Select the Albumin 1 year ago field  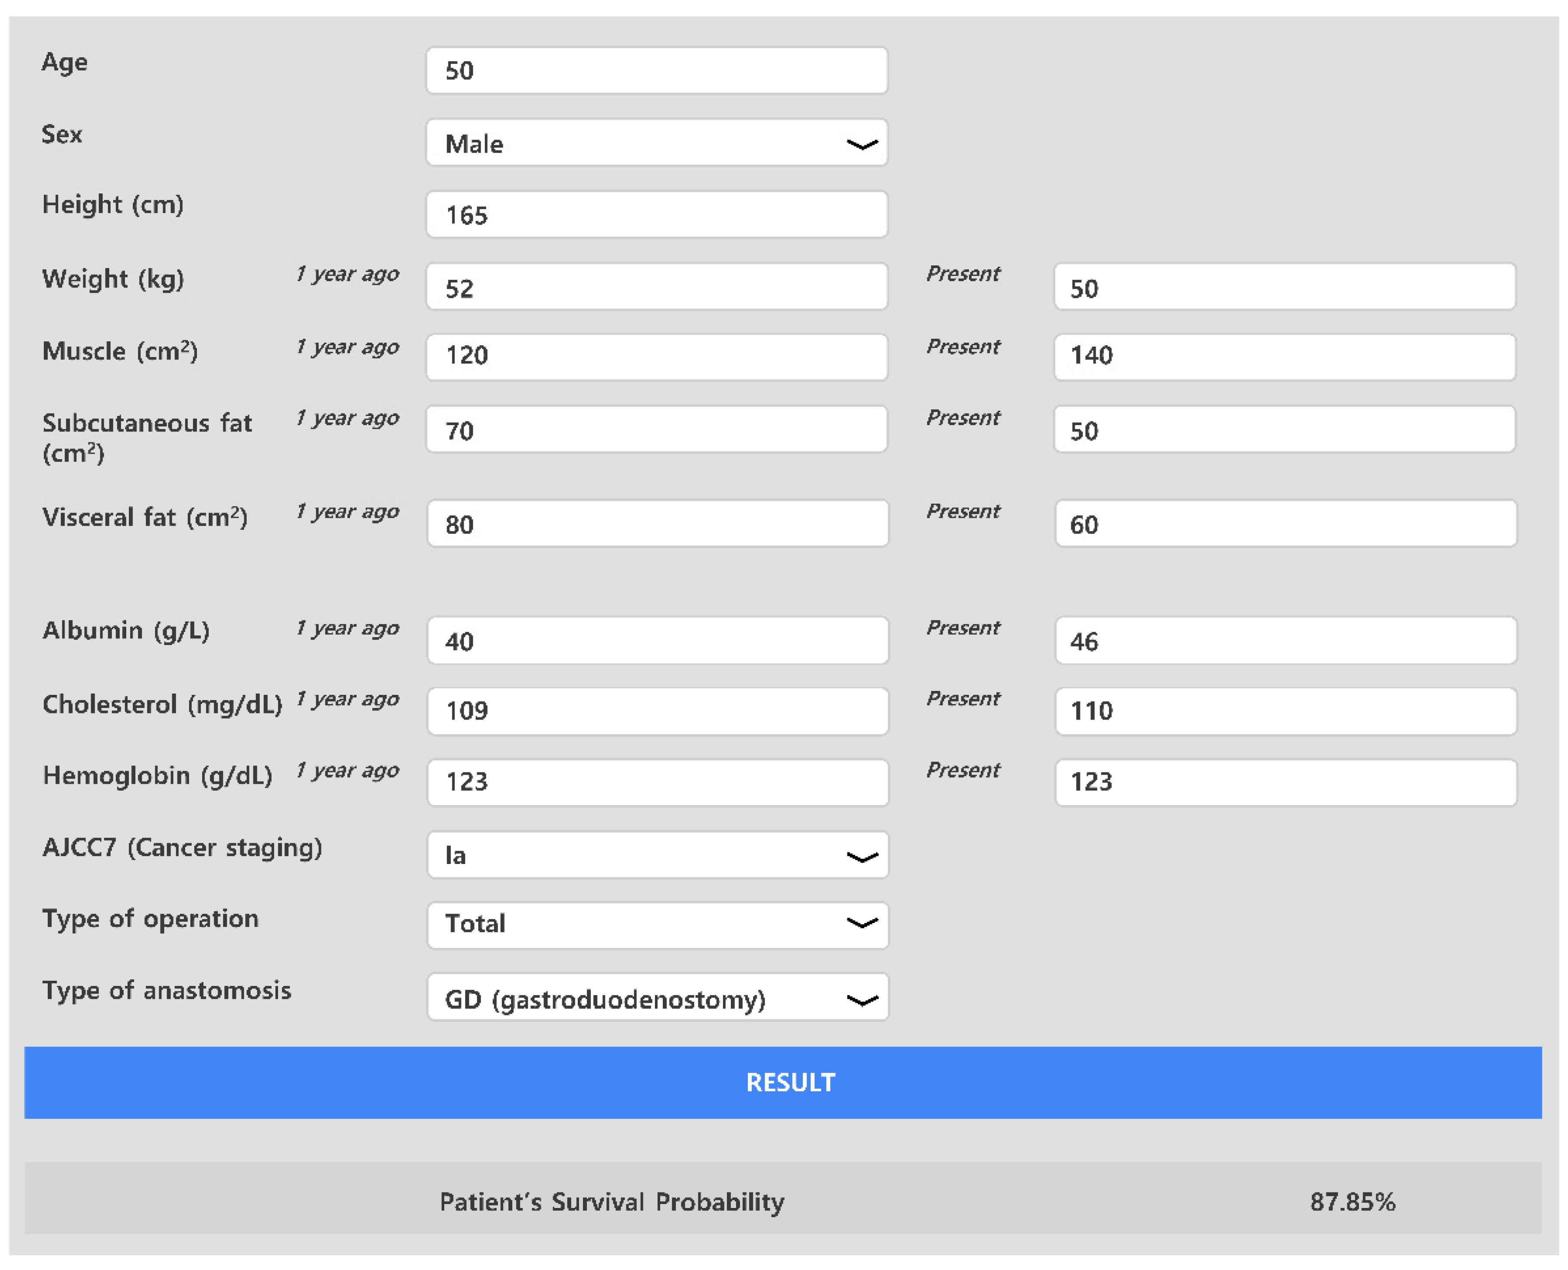click(657, 641)
